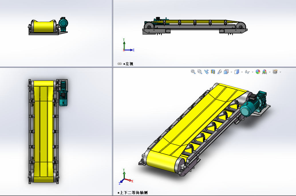Select the yellow belt in the top-view pane

(44, 132)
